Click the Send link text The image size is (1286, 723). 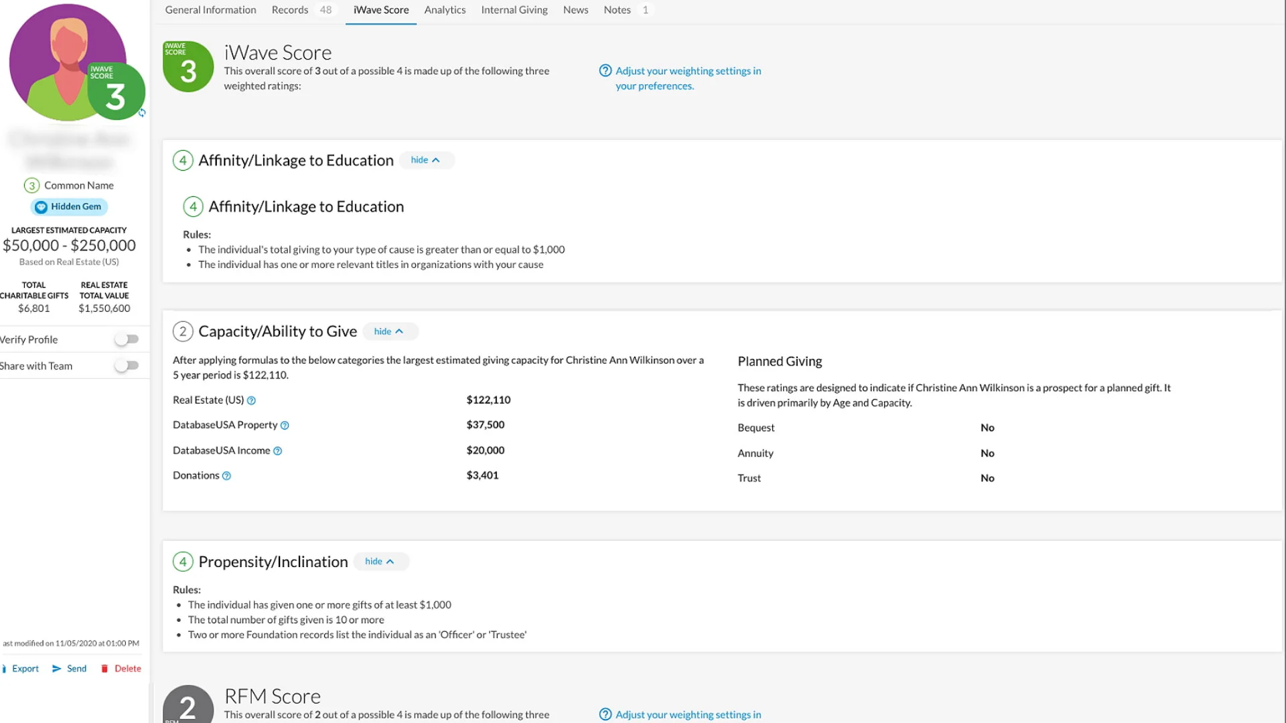[x=76, y=669]
